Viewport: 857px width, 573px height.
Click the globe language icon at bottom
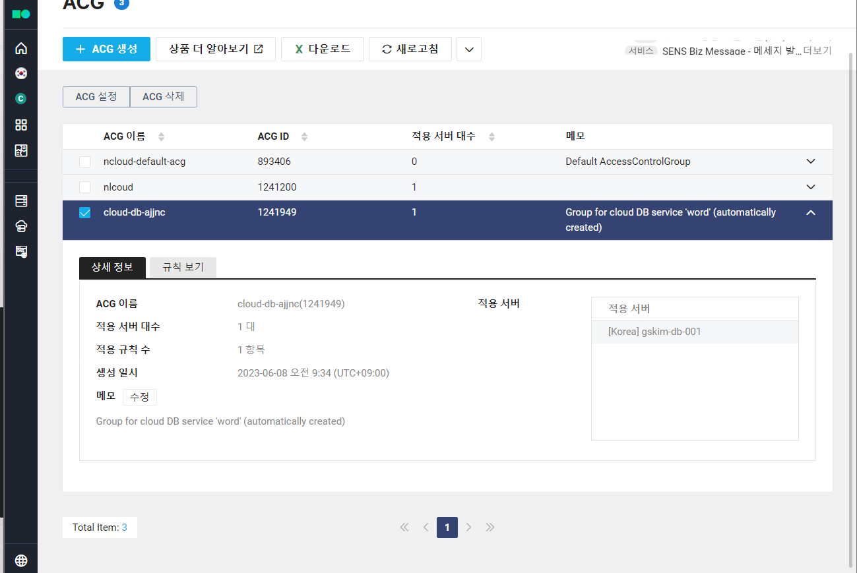tap(21, 560)
